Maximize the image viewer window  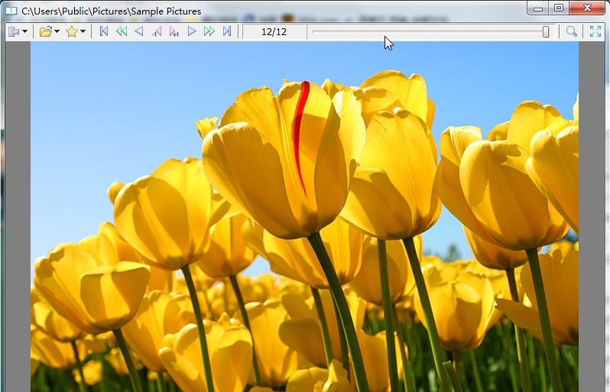559,8
